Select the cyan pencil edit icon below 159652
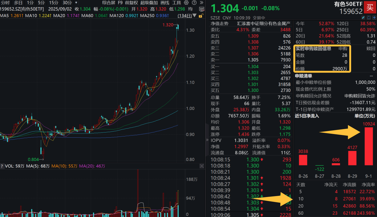 (x=363, y=18)
